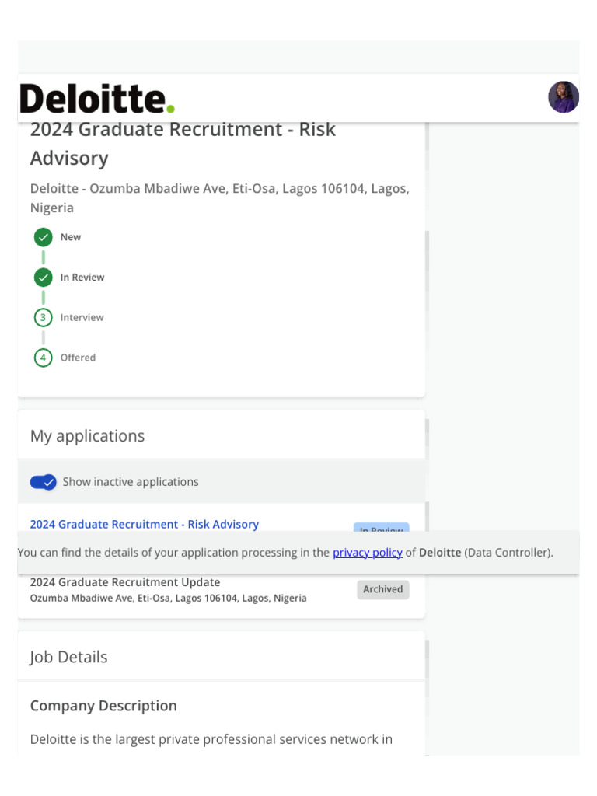Click the Archived status badge
The image size is (597, 796).
pyautogui.click(x=383, y=589)
